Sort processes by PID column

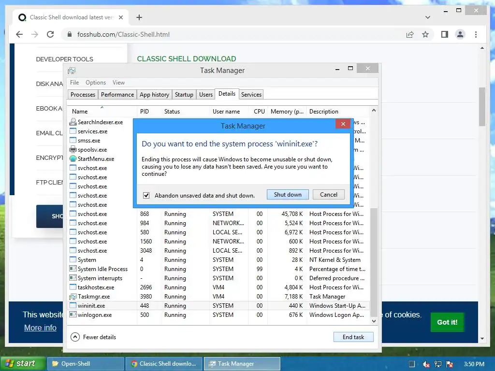pos(149,112)
